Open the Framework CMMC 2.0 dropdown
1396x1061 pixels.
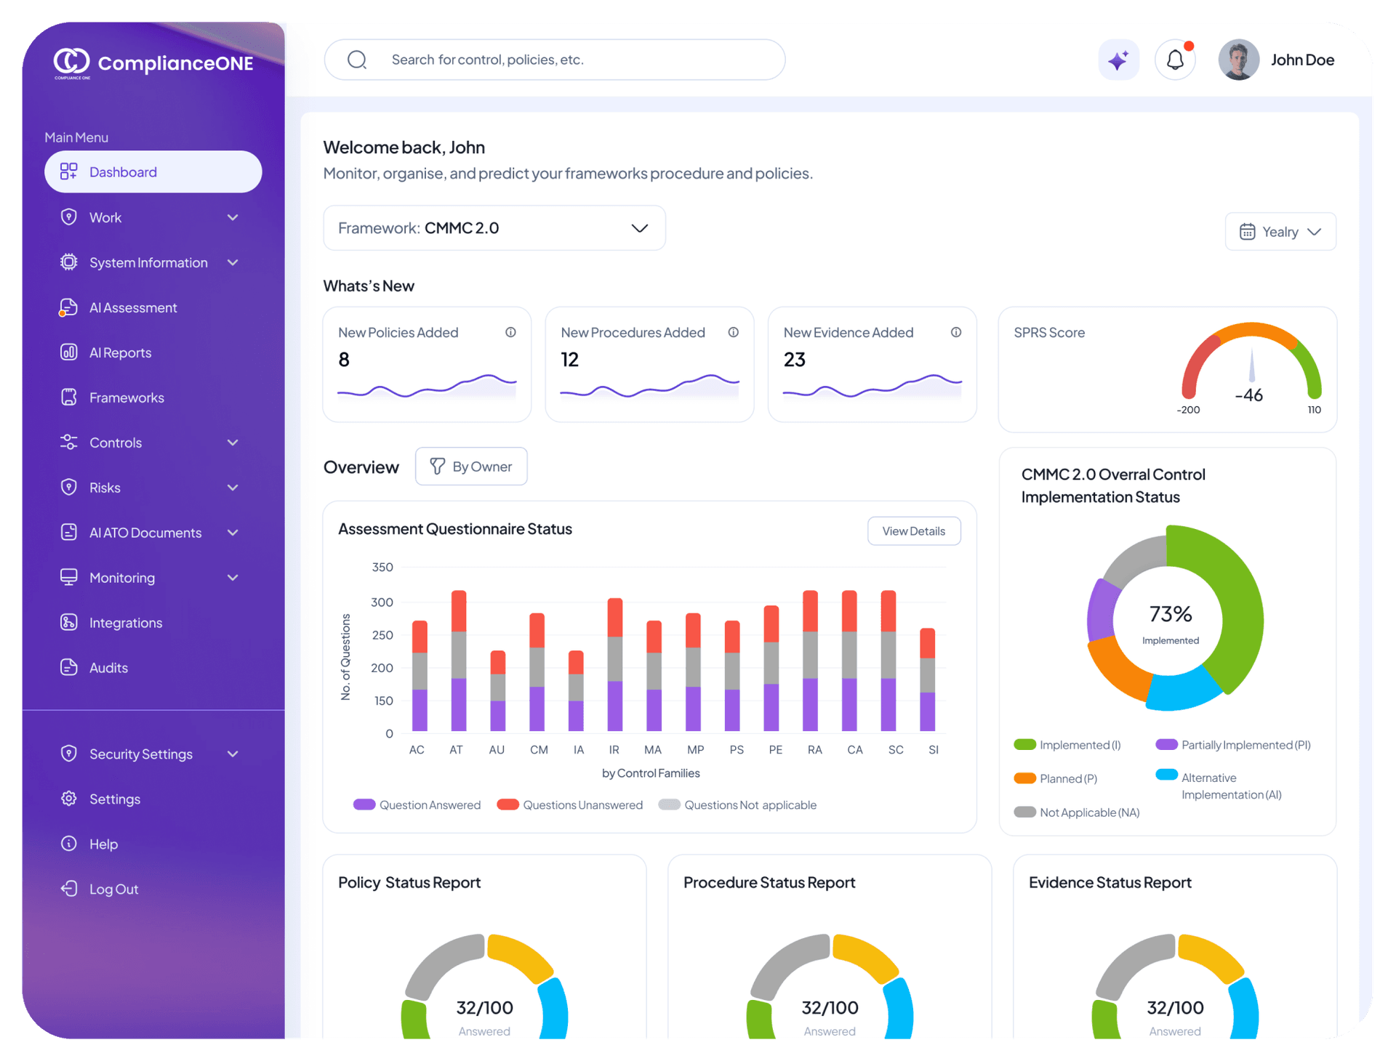494,228
